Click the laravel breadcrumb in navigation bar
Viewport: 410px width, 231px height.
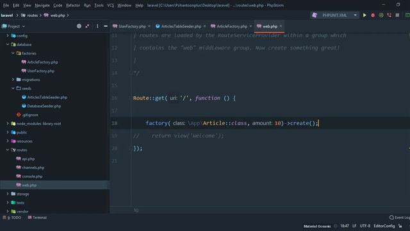pos(7,15)
